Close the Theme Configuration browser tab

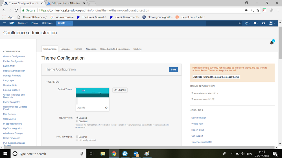[41, 3]
